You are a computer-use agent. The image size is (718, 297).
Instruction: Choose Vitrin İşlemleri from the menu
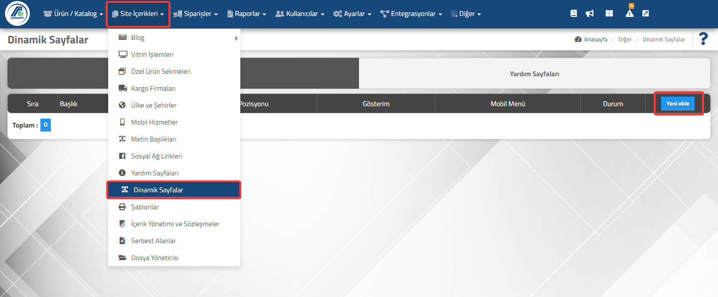(174, 54)
